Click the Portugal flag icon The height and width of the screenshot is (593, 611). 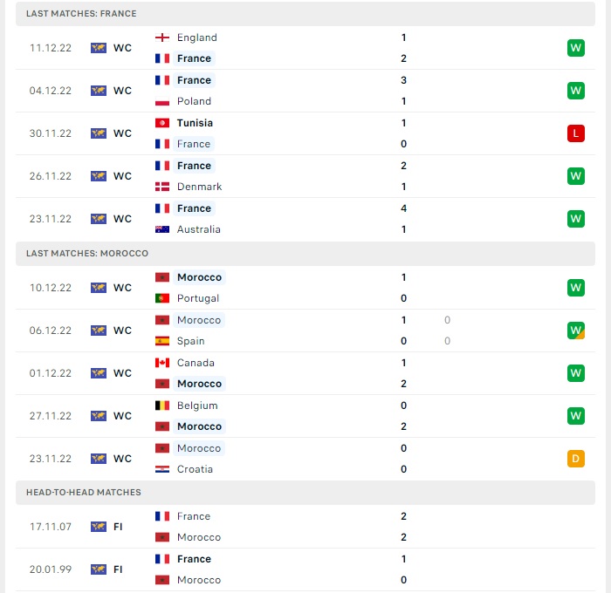pos(162,298)
